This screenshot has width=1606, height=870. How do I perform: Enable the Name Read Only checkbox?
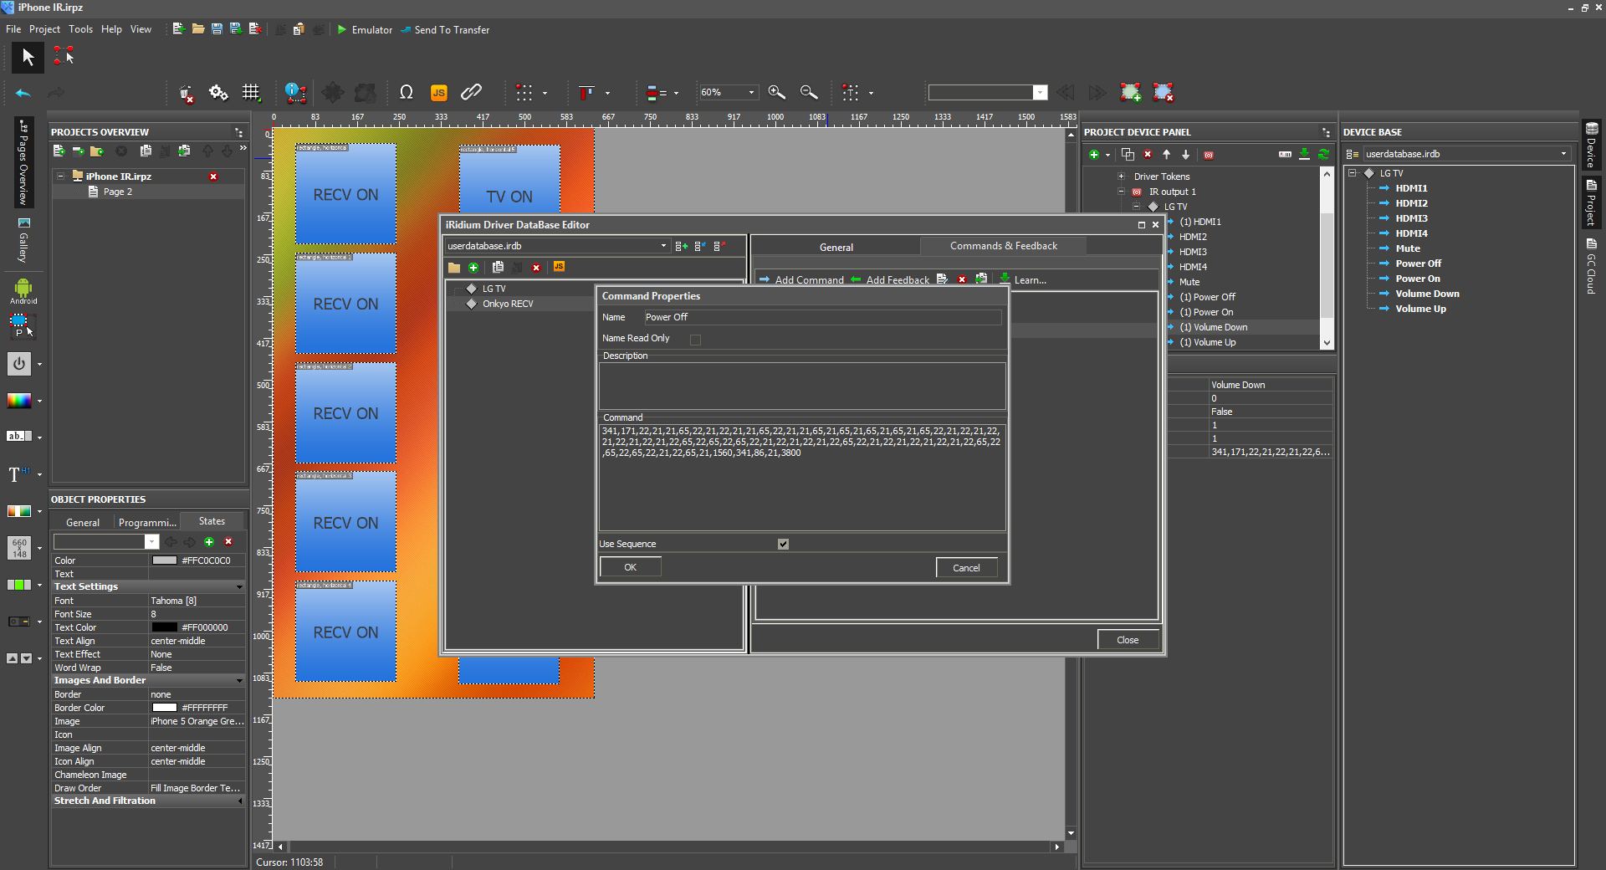[x=695, y=339]
